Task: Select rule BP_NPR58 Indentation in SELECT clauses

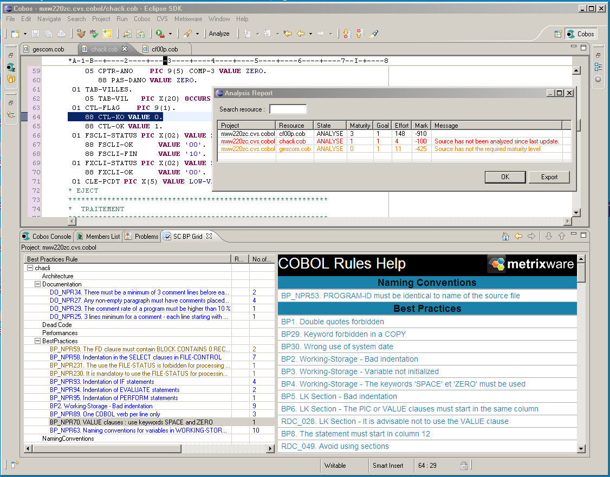Action: pyautogui.click(x=135, y=357)
